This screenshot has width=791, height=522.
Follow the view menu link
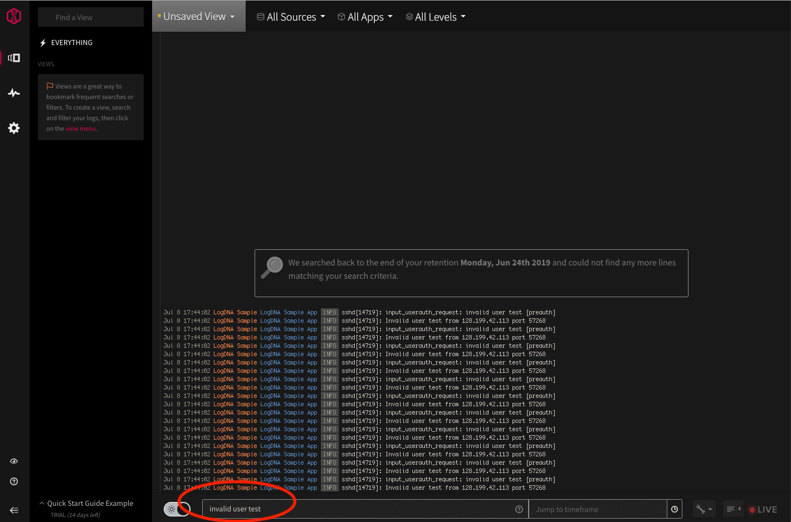[81, 129]
